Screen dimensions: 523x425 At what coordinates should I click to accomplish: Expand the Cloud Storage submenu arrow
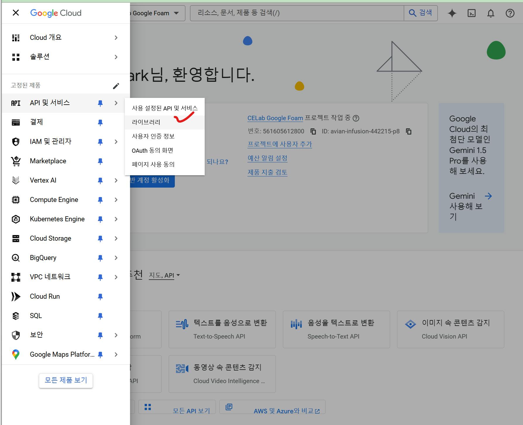pos(116,239)
